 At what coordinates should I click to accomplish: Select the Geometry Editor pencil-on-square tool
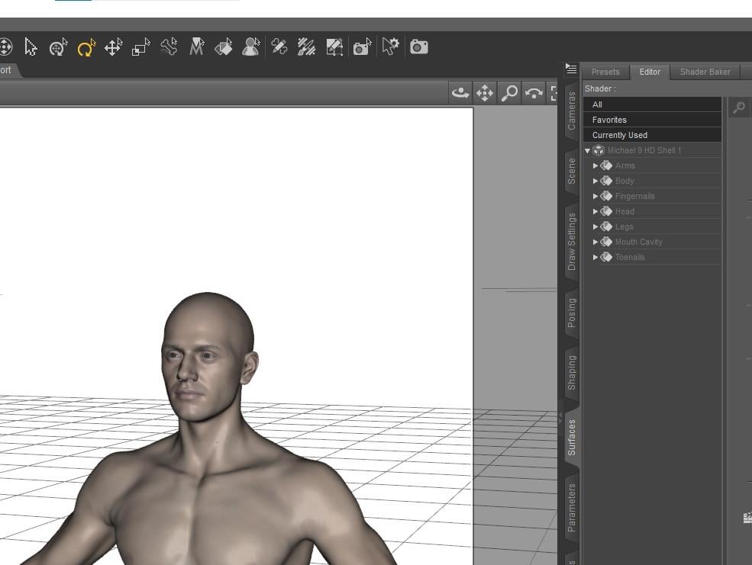(334, 47)
